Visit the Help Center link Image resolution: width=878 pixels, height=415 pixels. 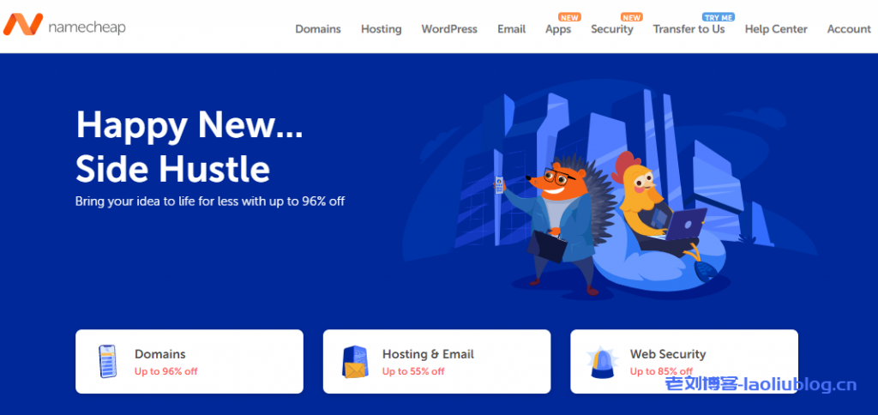tap(776, 29)
